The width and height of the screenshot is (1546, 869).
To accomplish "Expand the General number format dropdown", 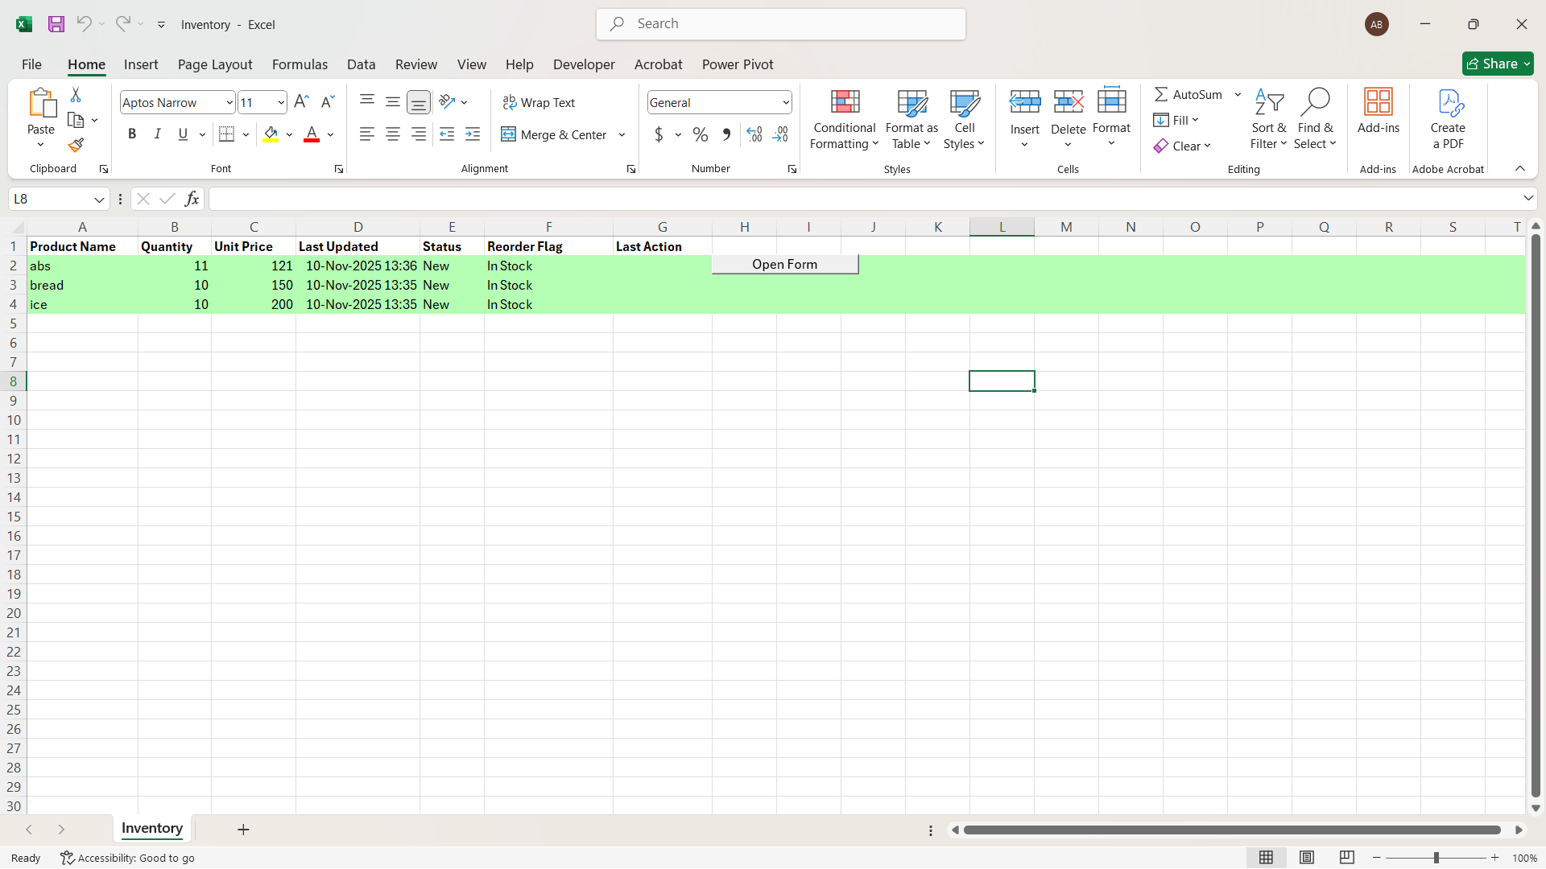I will pos(785,103).
